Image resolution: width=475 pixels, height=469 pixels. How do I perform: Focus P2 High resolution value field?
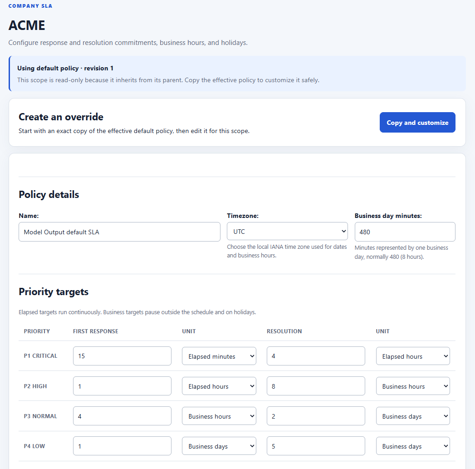[x=316, y=386]
